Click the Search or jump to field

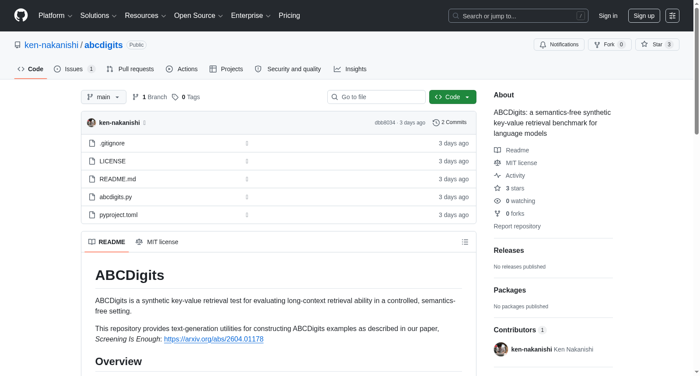(518, 16)
